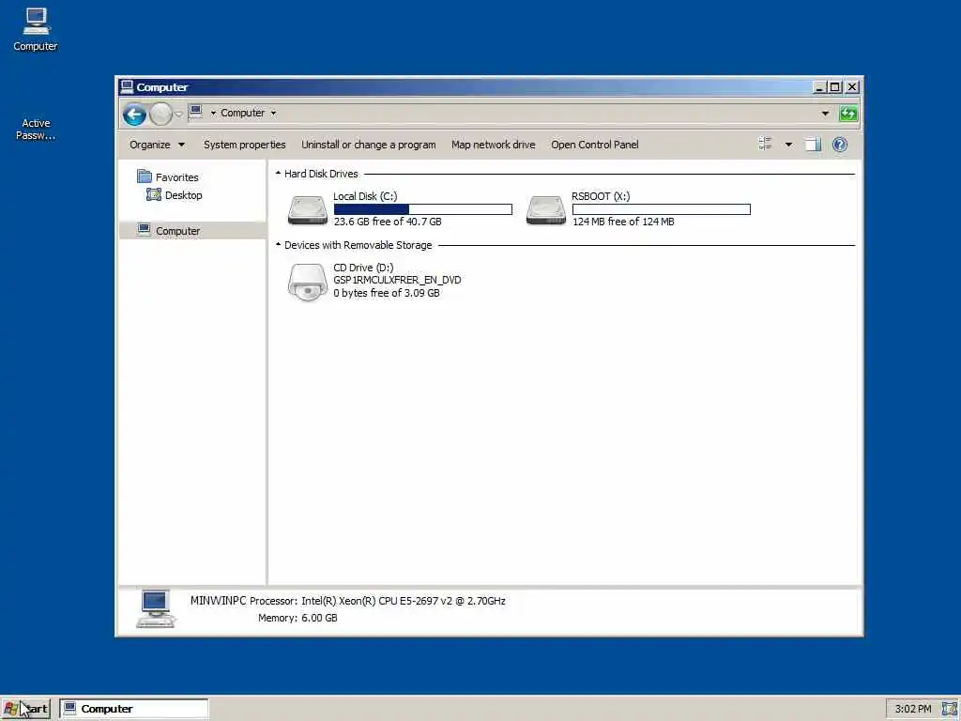Close the Computer window
Viewport: 961px width, 721px height.
tap(852, 87)
